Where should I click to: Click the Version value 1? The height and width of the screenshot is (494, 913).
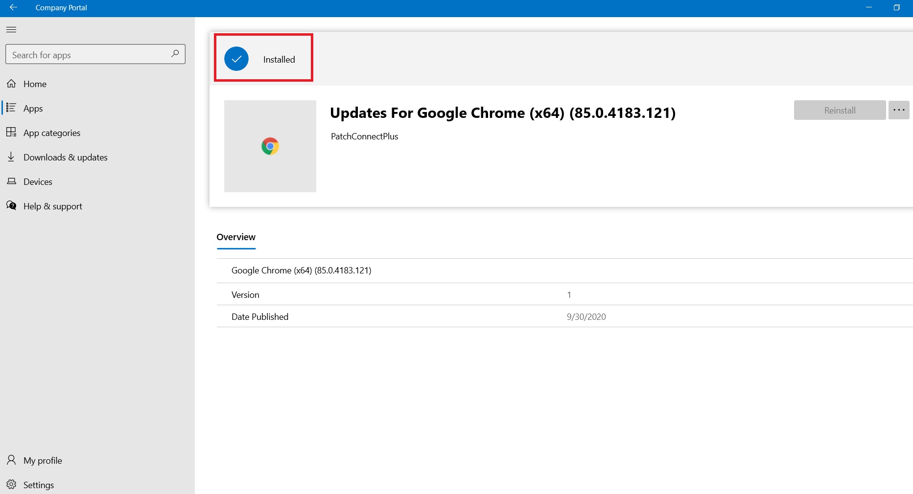pyautogui.click(x=569, y=295)
